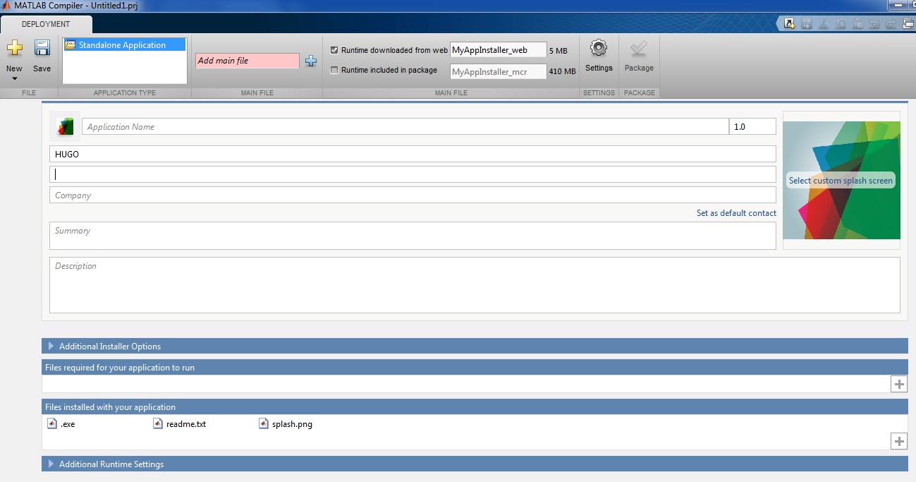Click the Files required for your application header

(475, 367)
